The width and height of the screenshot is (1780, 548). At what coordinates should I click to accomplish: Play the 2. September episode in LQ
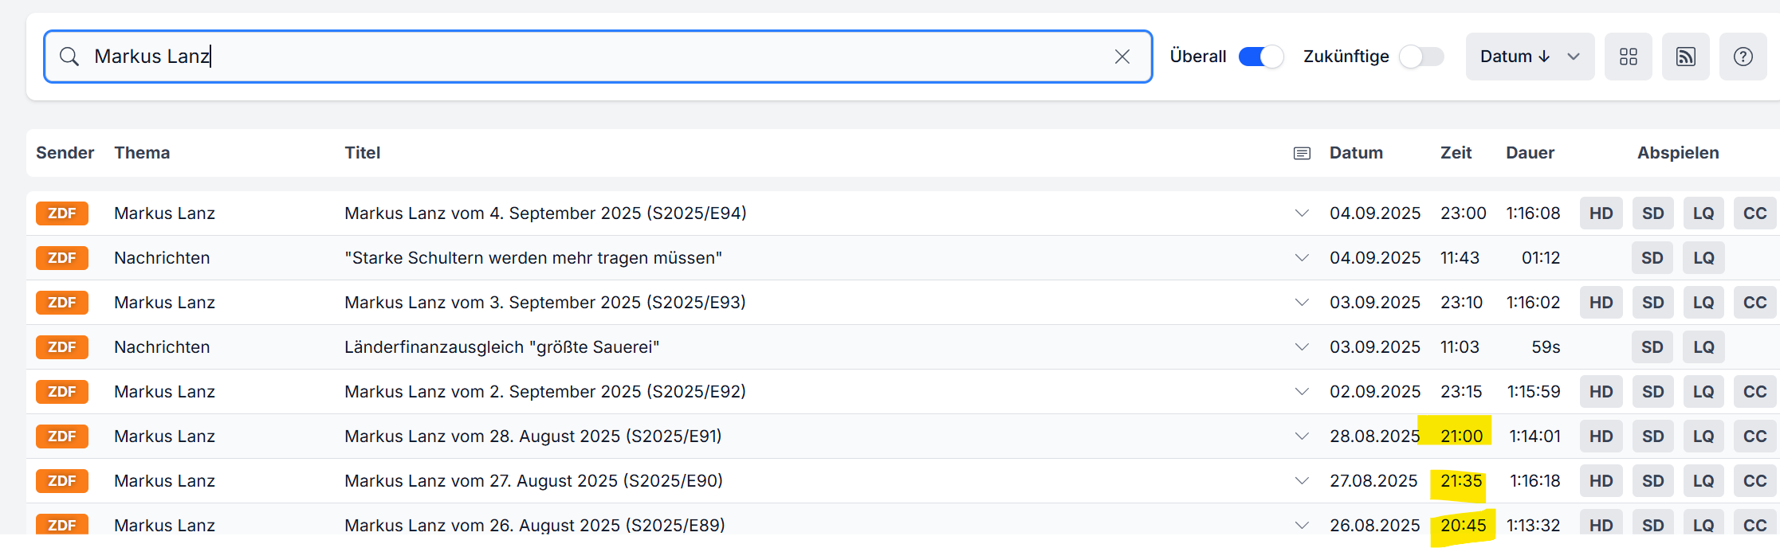click(x=1704, y=392)
